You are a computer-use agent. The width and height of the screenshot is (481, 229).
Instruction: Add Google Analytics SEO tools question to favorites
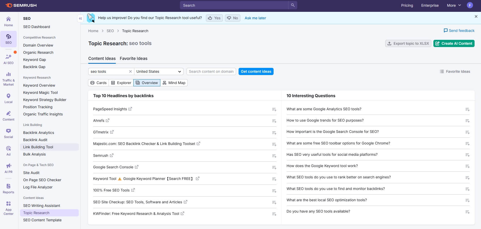click(x=467, y=109)
